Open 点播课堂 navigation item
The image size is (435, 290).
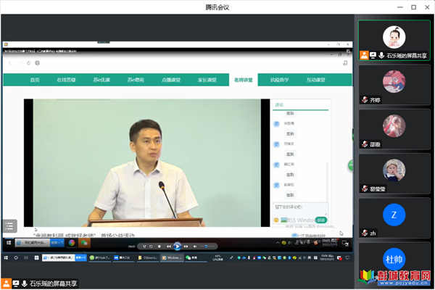[x=171, y=80]
